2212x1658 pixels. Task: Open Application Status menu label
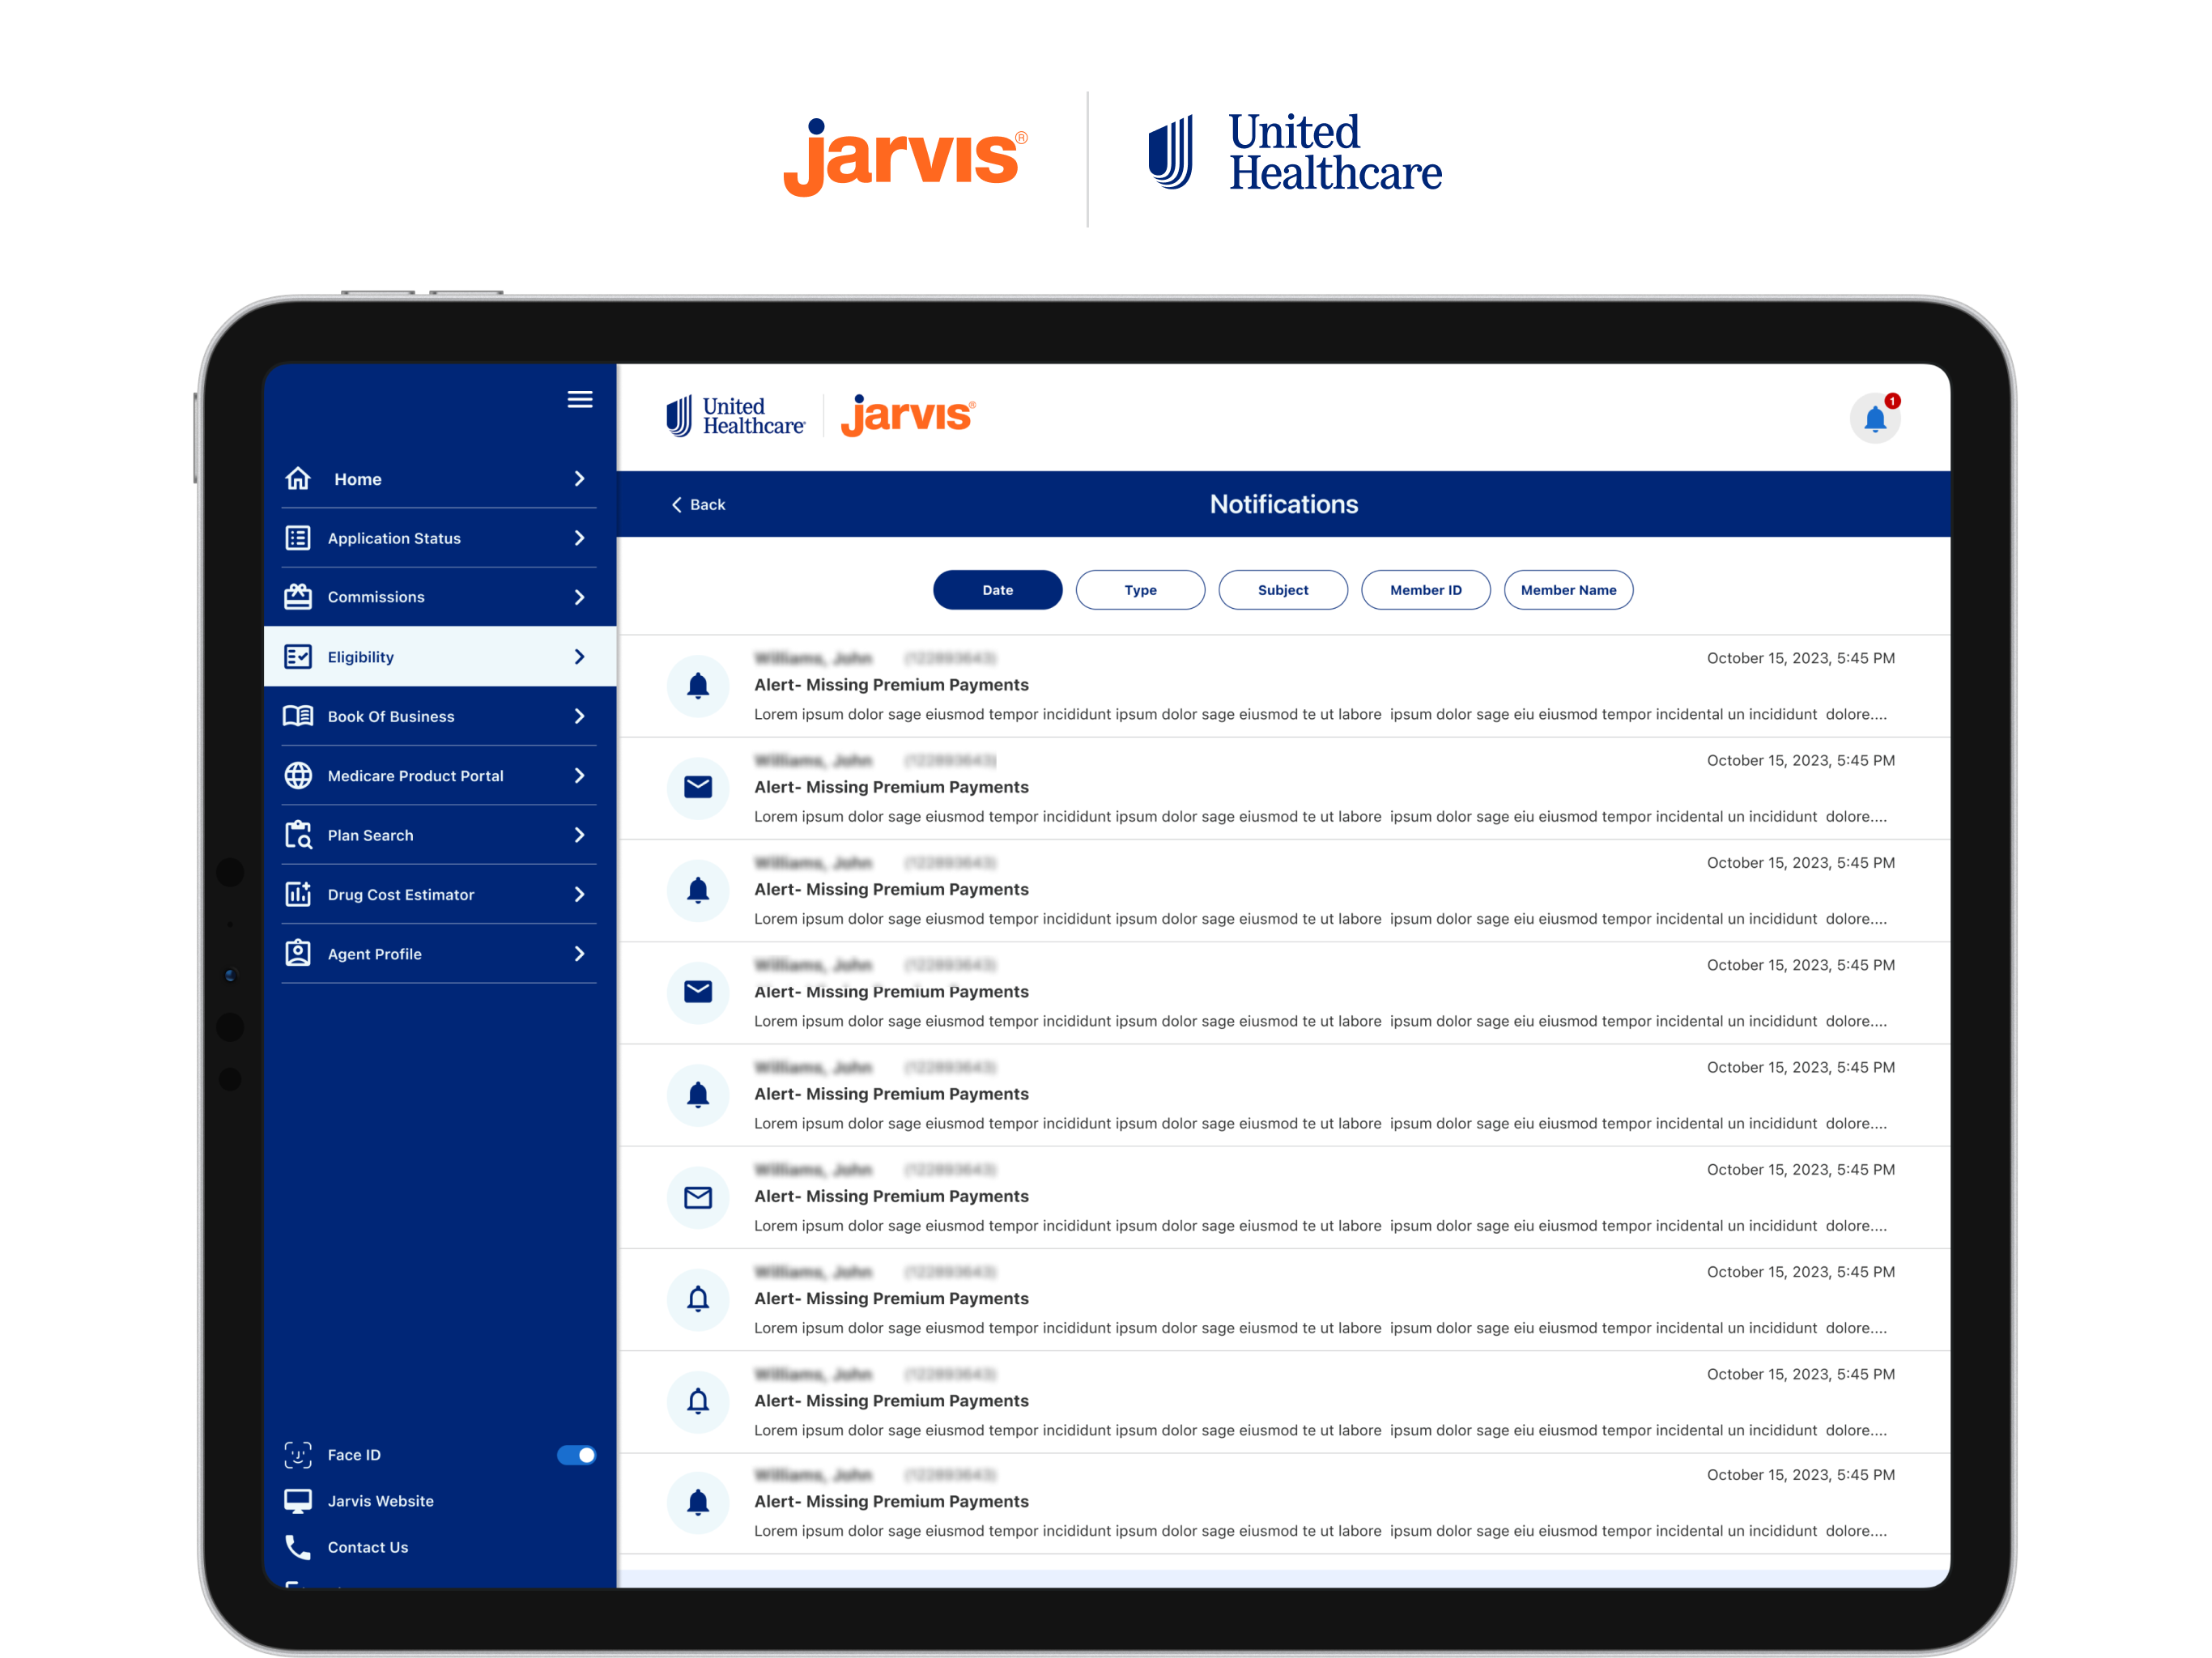click(394, 538)
